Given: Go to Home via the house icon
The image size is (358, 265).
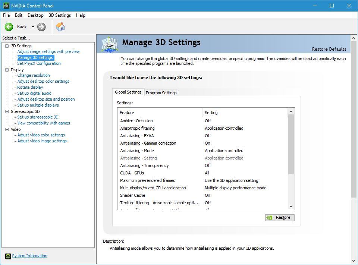Looking at the screenshot, I should tap(60, 27).
